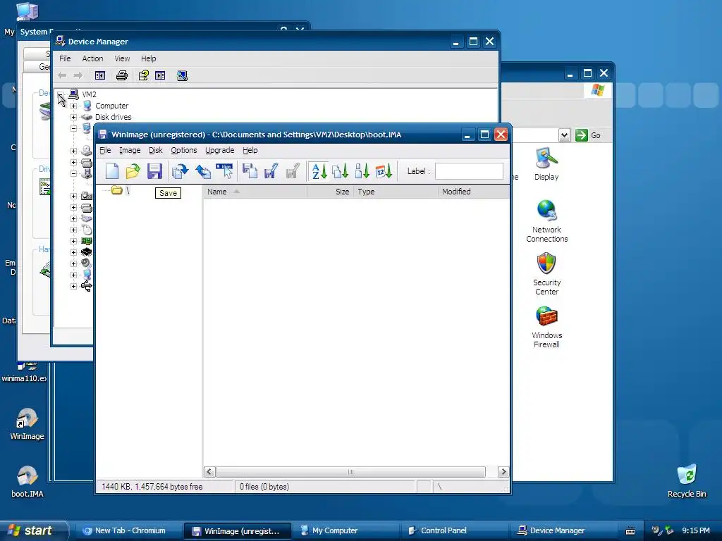Create a new image in WinImage toolbar
This screenshot has width=722, height=541.
click(x=112, y=171)
